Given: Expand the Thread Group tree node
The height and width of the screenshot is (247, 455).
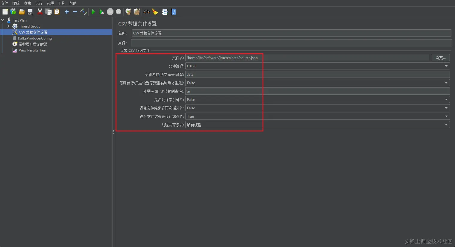Looking at the screenshot, I should (x=8, y=26).
